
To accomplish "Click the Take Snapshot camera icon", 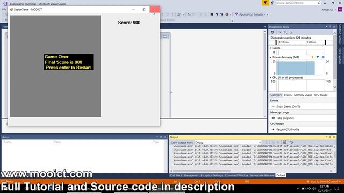I will coord(273,118).
